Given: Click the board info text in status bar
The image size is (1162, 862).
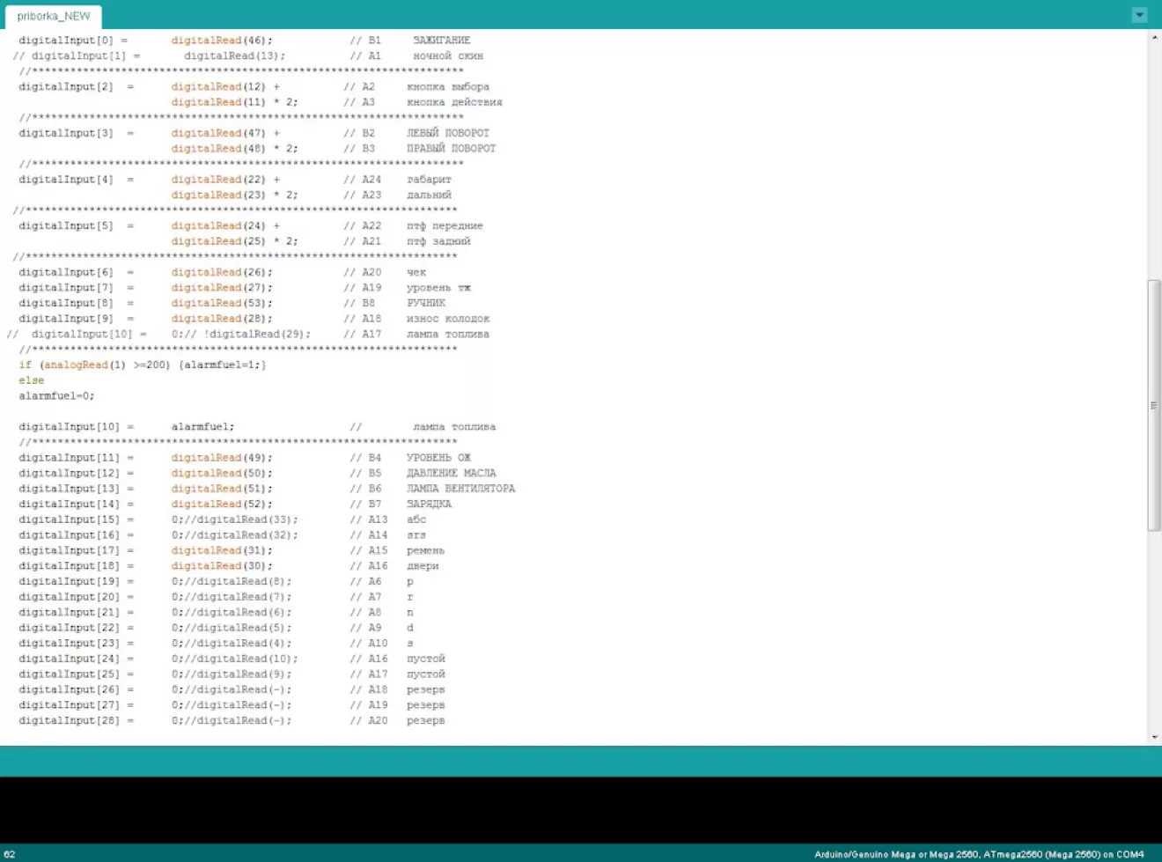Looking at the screenshot, I should [978, 854].
